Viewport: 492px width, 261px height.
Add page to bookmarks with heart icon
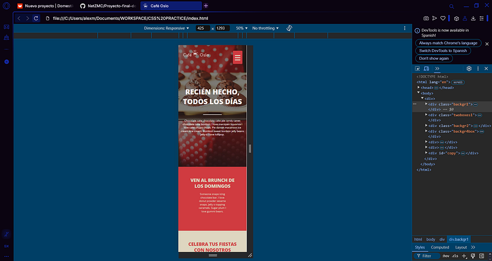443,19
